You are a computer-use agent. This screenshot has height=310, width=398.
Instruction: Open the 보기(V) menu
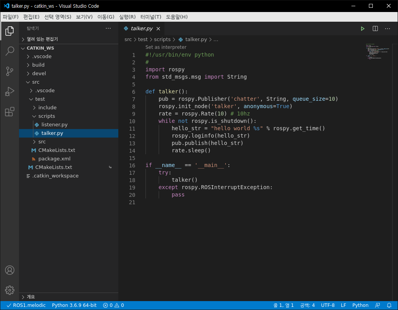tap(84, 17)
